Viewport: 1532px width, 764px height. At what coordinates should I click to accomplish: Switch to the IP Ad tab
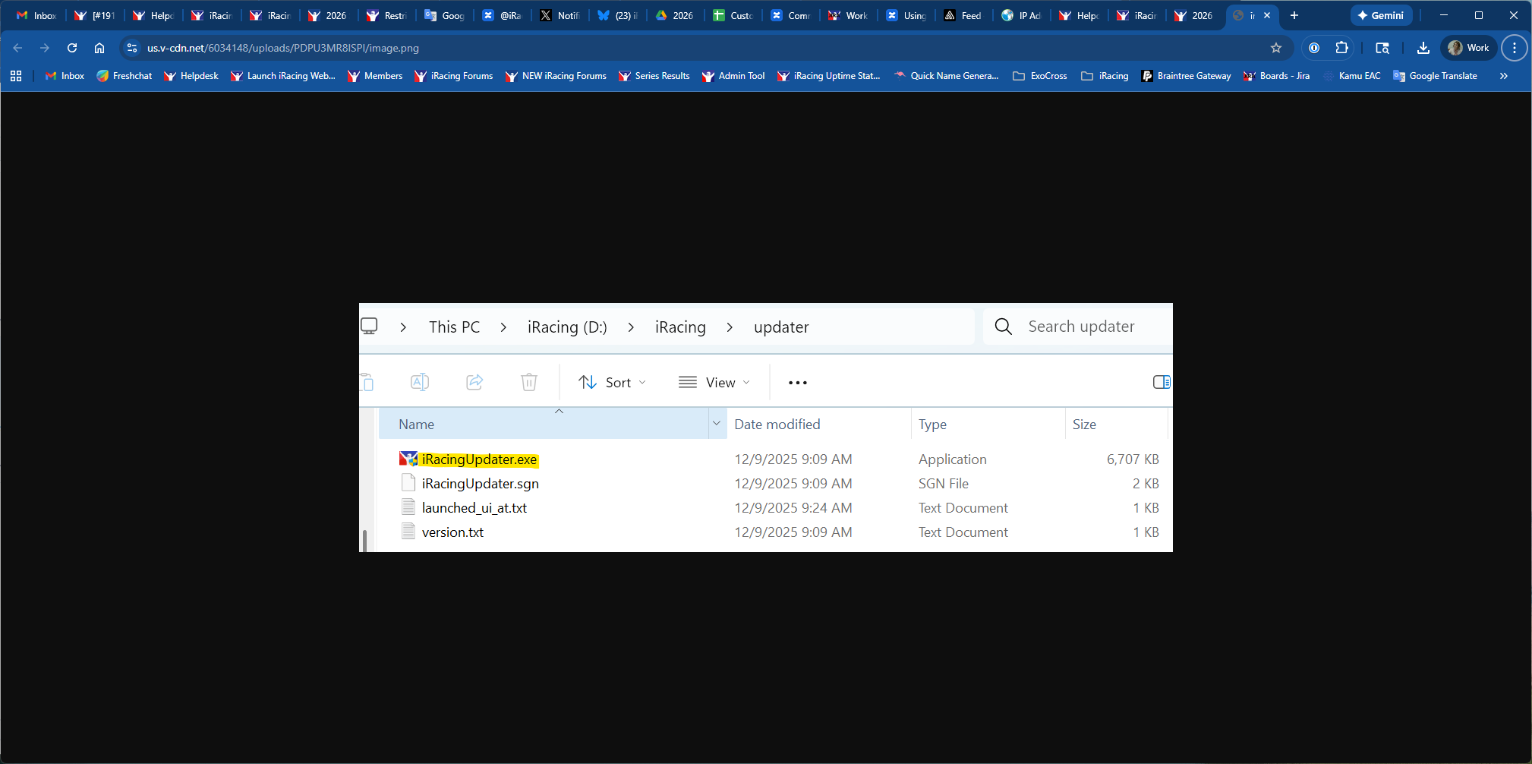click(x=1021, y=15)
